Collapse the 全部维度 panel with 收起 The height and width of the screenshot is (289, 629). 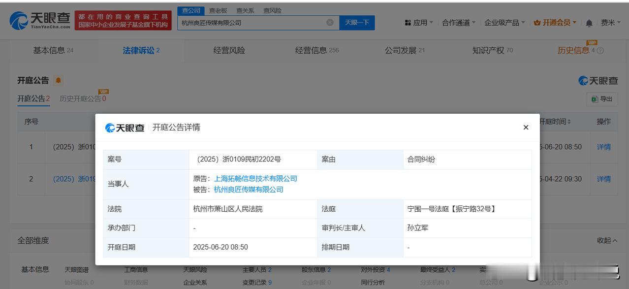[x=607, y=240]
